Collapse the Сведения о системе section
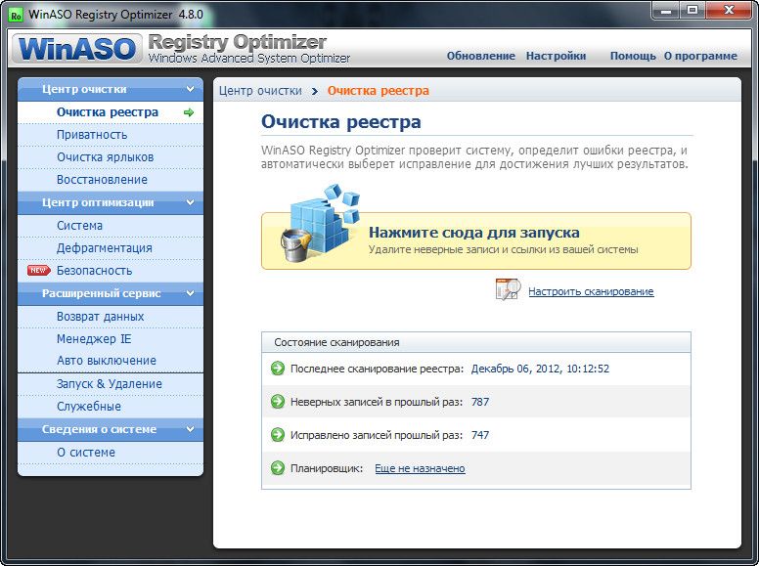The image size is (759, 566). coord(190,429)
